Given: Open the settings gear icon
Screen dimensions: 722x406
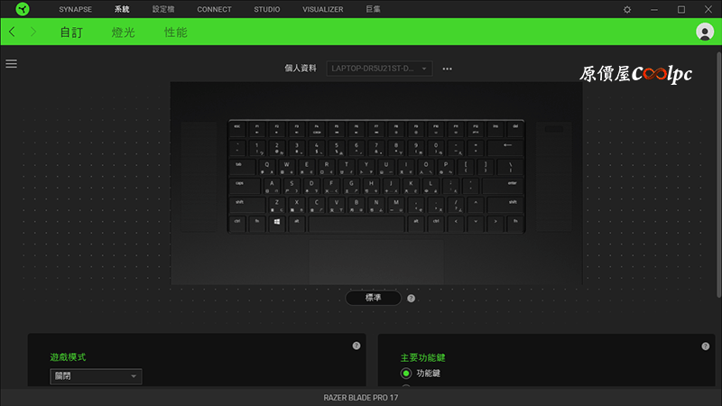Looking at the screenshot, I should (627, 9).
